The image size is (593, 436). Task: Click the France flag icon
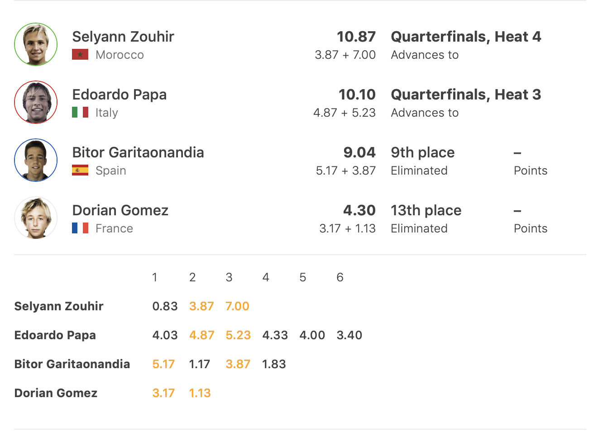point(80,228)
